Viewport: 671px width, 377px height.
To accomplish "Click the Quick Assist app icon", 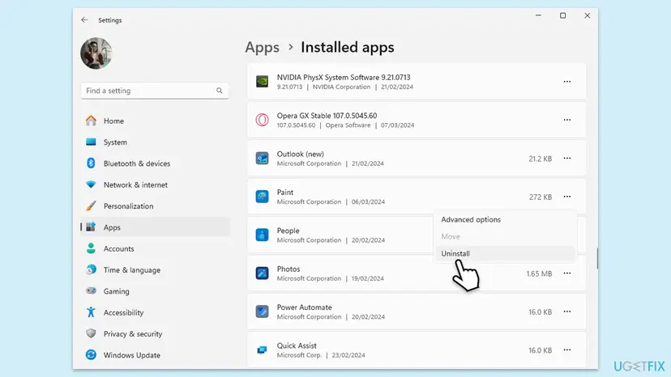I will pos(262,350).
